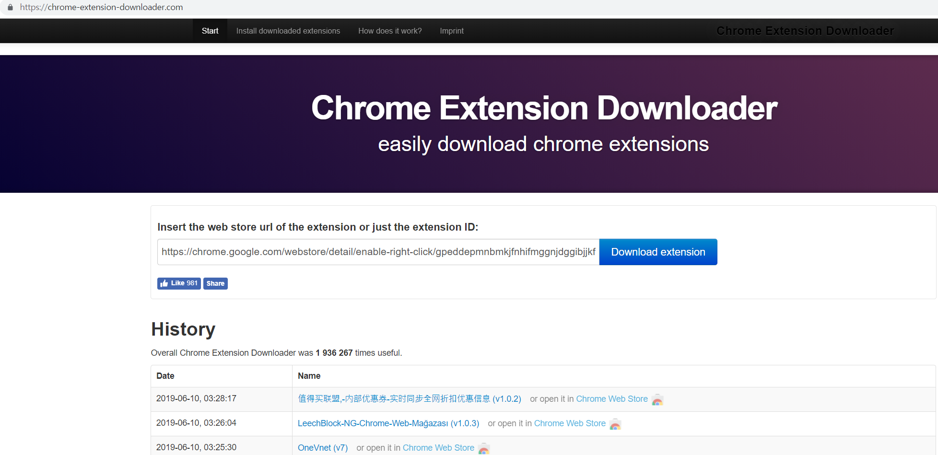Open the Chinese-named extension link (v1.0.2)

[410, 399]
